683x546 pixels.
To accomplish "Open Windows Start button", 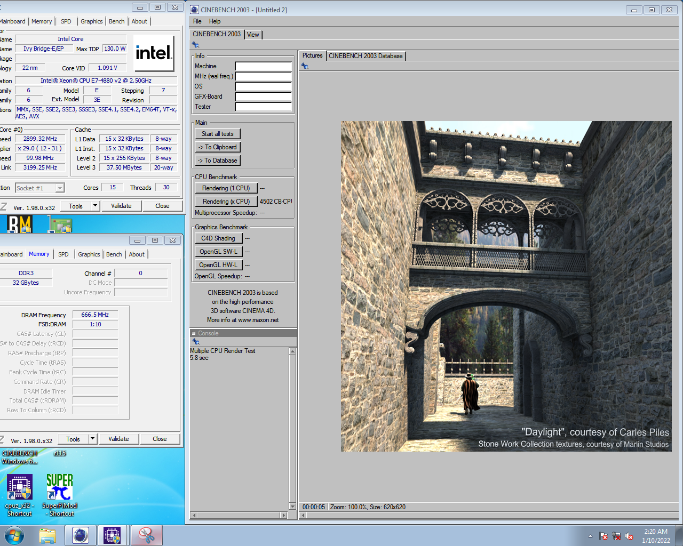I will [14, 535].
